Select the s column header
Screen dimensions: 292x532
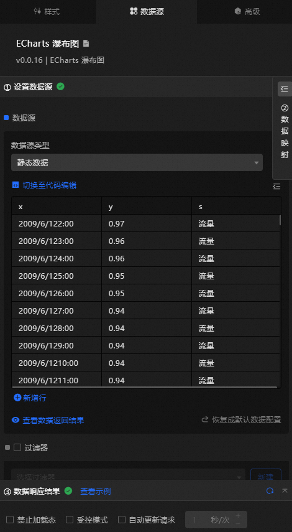(x=235, y=207)
